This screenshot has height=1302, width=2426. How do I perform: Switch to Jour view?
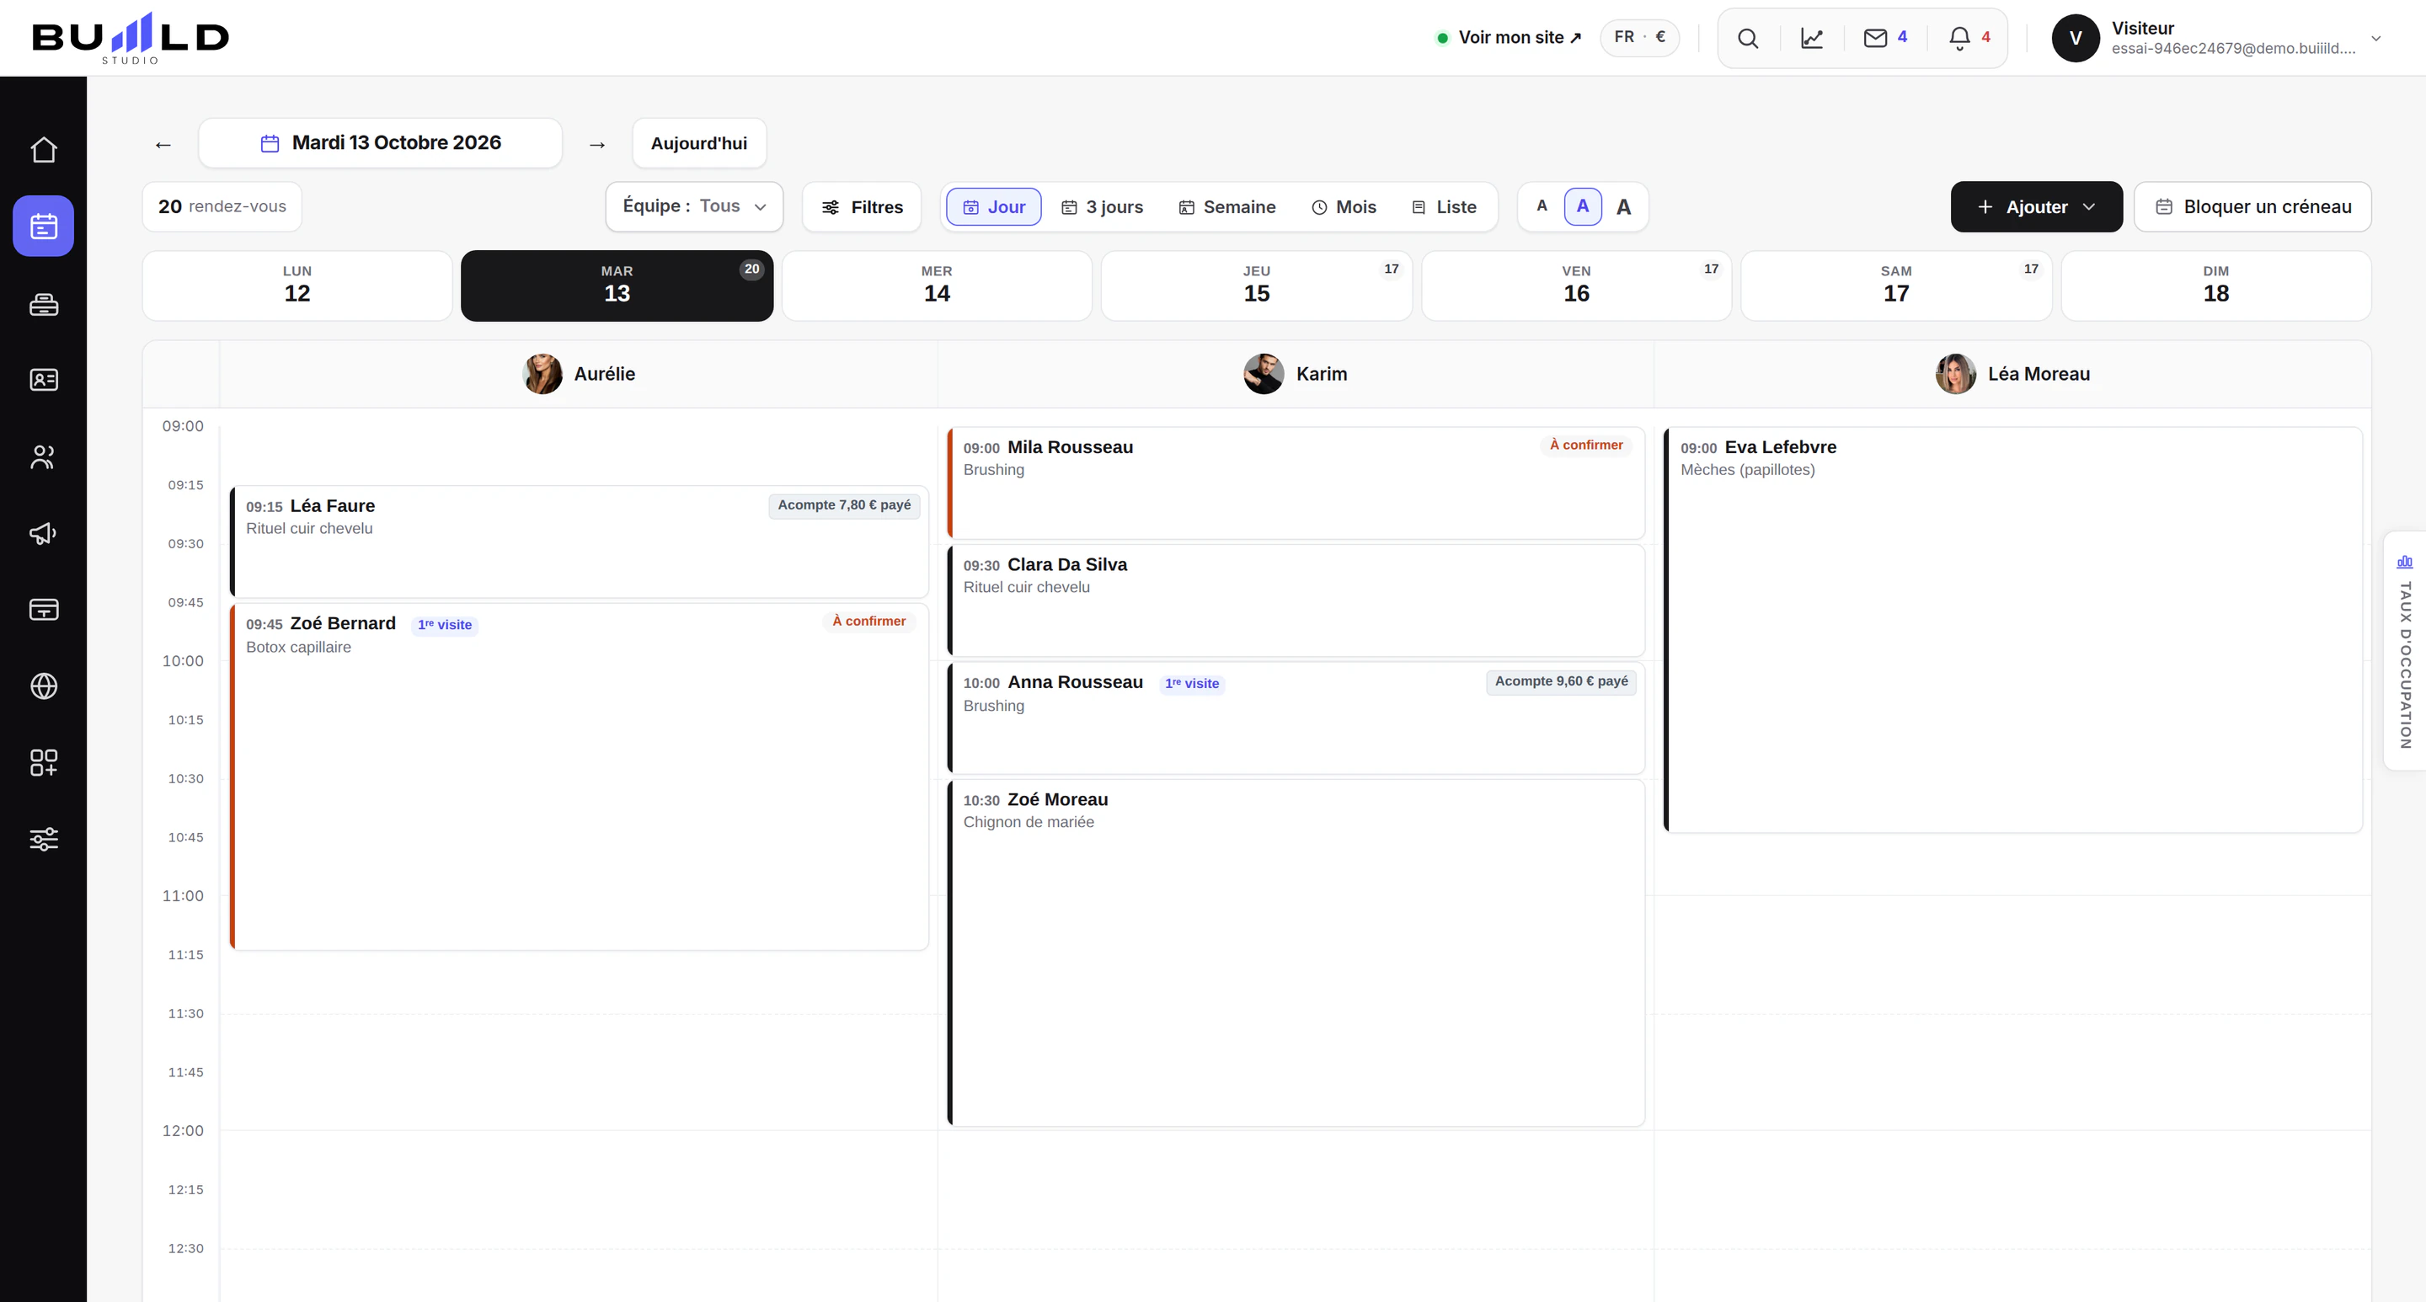coord(994,207)
